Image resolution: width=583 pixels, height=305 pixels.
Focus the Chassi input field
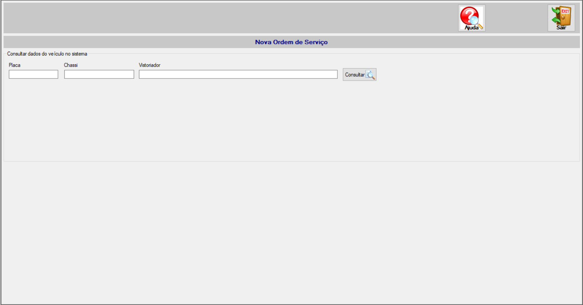[99, 74]
